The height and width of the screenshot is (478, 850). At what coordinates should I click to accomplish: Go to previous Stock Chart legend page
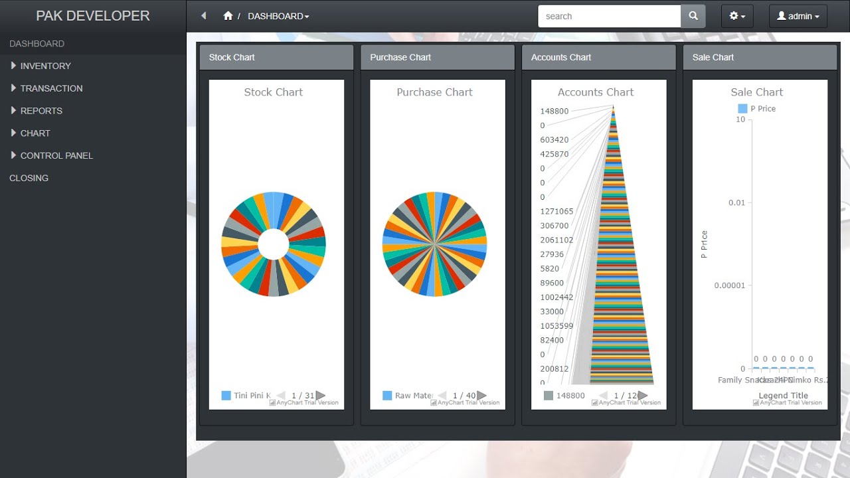click(x=281, y=396)
